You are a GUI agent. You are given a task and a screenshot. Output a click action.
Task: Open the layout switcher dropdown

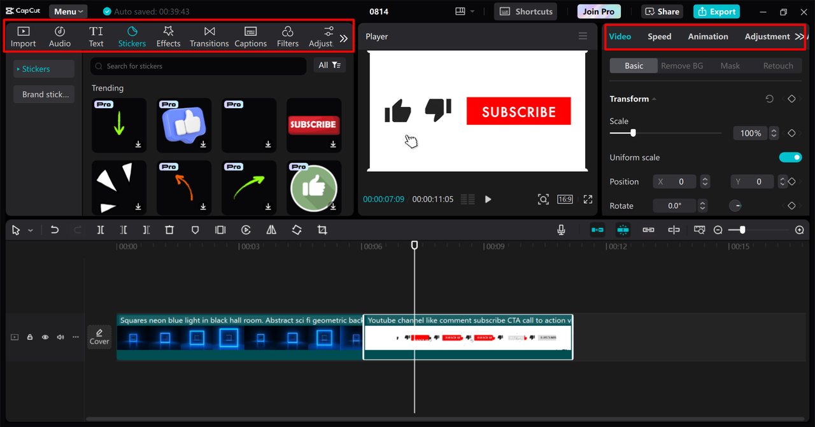pyautogui.click(x=465, y=11)
